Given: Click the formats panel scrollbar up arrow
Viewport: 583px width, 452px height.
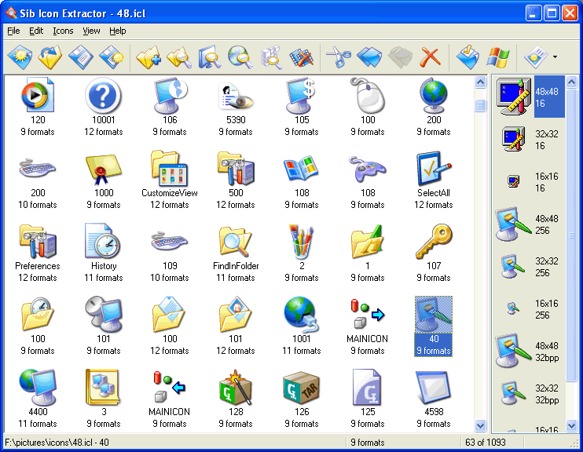Looking at the screenshot, I should (571, 82).
